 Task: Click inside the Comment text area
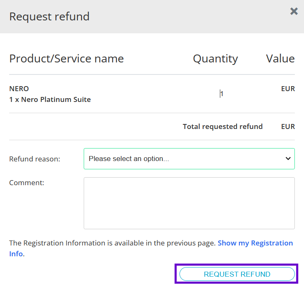point(189,203)
